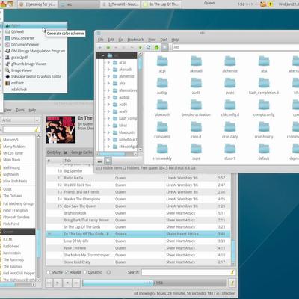Click the Inkscape icon in the applications menu
Viewport: 299px width, 299px height.
tap(7, 77)
